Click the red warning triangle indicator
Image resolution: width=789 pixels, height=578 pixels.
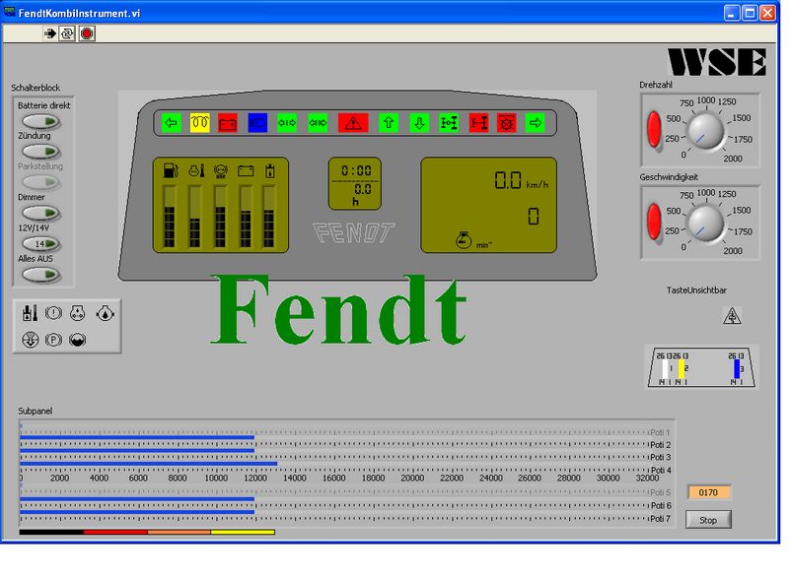[353, 122]
